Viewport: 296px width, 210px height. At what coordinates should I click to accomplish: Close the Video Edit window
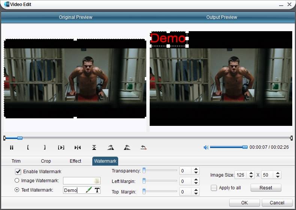289,4
